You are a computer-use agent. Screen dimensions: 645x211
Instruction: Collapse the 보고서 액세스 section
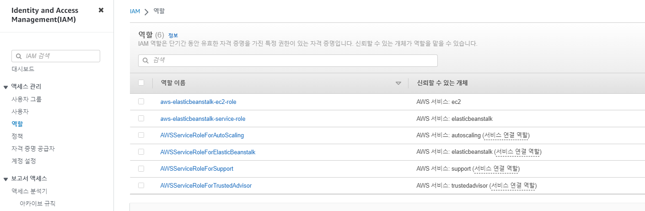[x=5, y=179]
